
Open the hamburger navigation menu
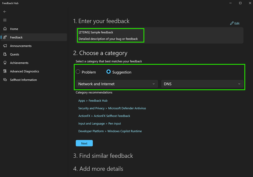[5, 20]
